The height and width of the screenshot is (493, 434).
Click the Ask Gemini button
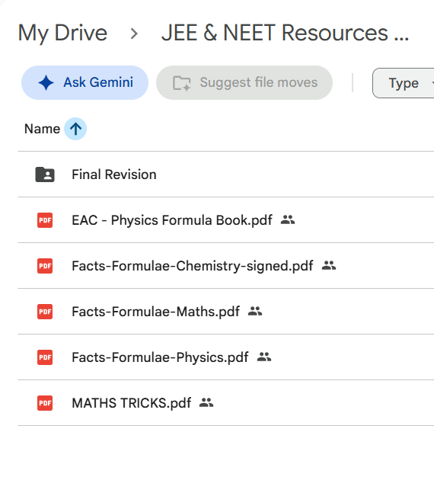pos(85,83)
